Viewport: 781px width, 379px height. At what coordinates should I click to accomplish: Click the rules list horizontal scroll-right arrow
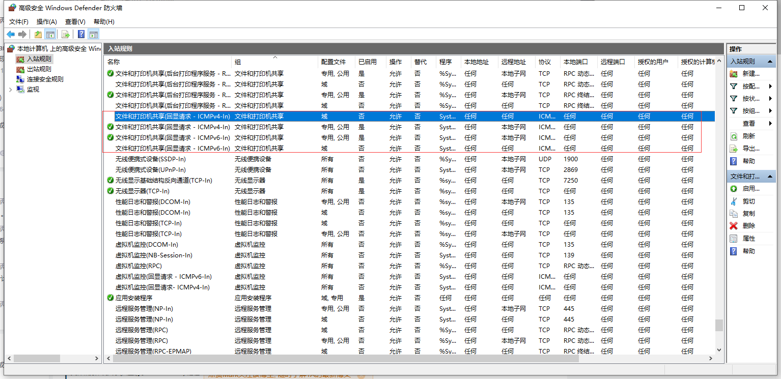point(711,359)
